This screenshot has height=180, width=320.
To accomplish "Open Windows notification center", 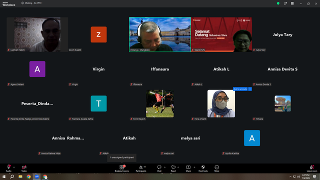I will [314, 176].
